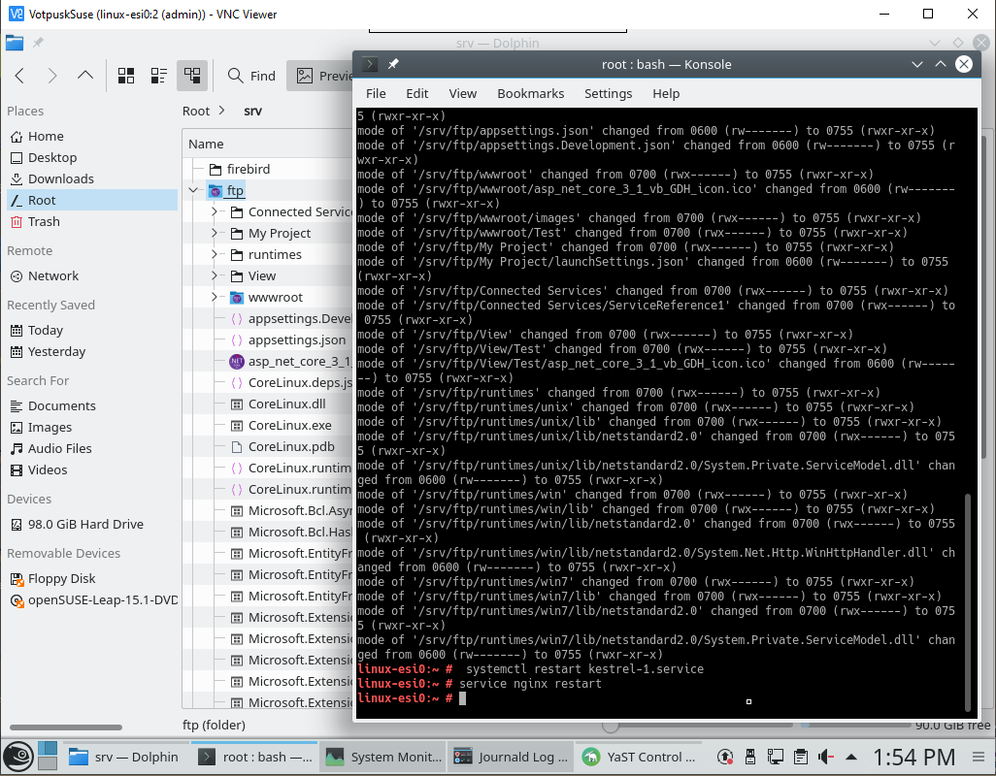This screenshot has height=776, width=996.
Task: Click the Find button in Dolphin
Action: [251, 76]
